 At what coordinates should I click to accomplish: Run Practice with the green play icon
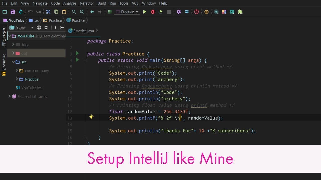point(145,12)
